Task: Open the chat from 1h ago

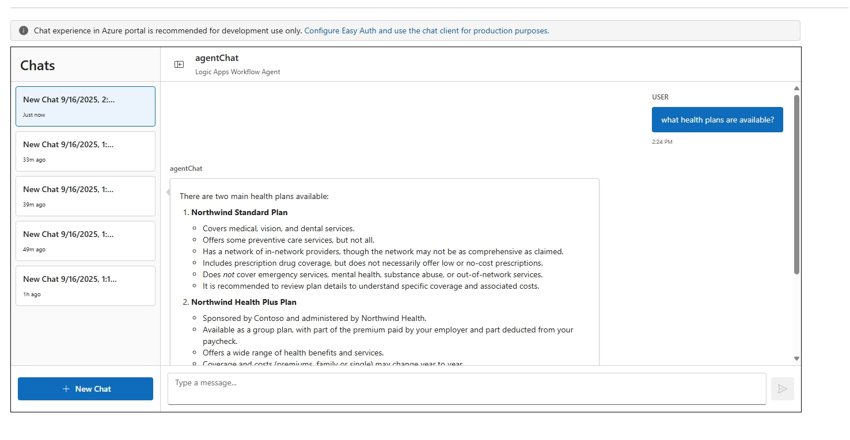Action: point(85,285)
